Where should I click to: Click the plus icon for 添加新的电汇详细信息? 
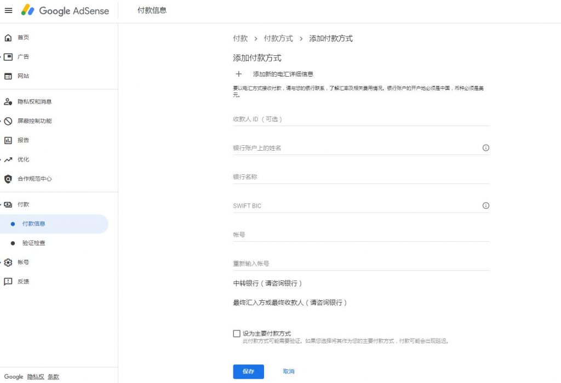point(239,74)
